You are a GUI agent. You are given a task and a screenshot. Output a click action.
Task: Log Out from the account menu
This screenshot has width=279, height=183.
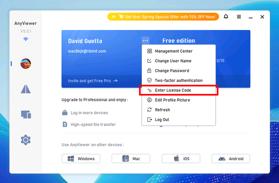162,119
